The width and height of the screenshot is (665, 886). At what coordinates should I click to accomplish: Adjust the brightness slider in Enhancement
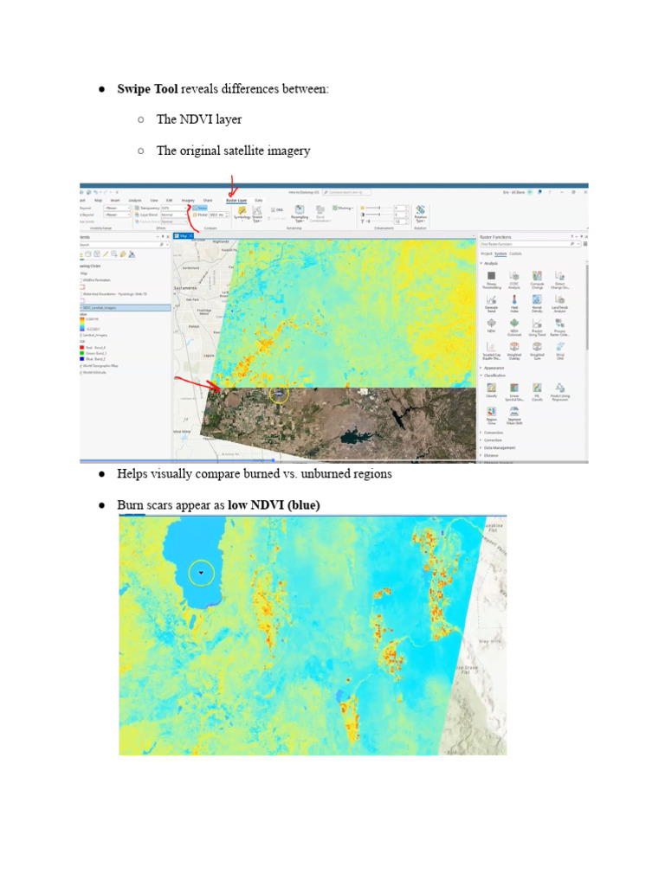[x=379, y=208]
